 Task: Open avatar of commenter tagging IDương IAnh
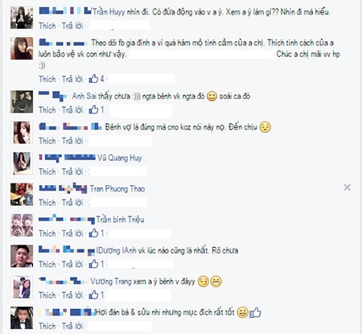coord(22,256)
